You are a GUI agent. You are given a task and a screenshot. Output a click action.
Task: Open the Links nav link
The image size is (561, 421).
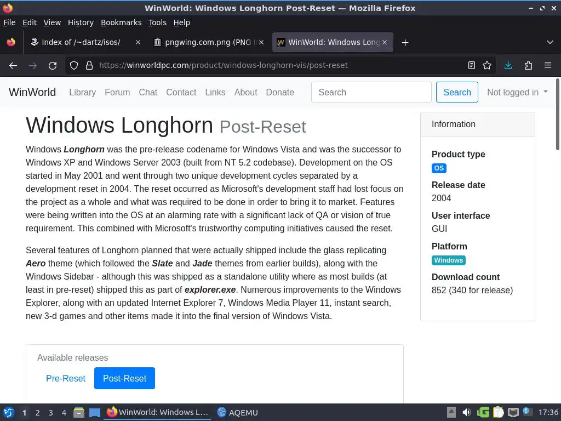pos(215,92)
